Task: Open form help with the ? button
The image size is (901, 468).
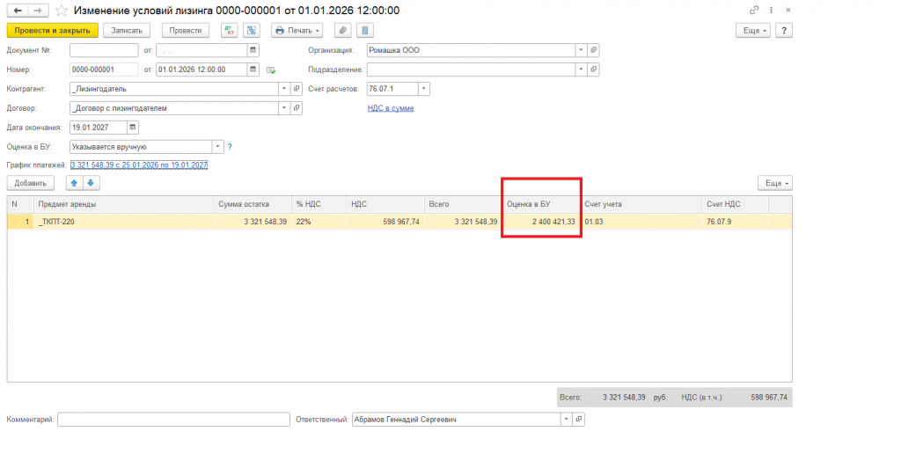Action: 784,31
